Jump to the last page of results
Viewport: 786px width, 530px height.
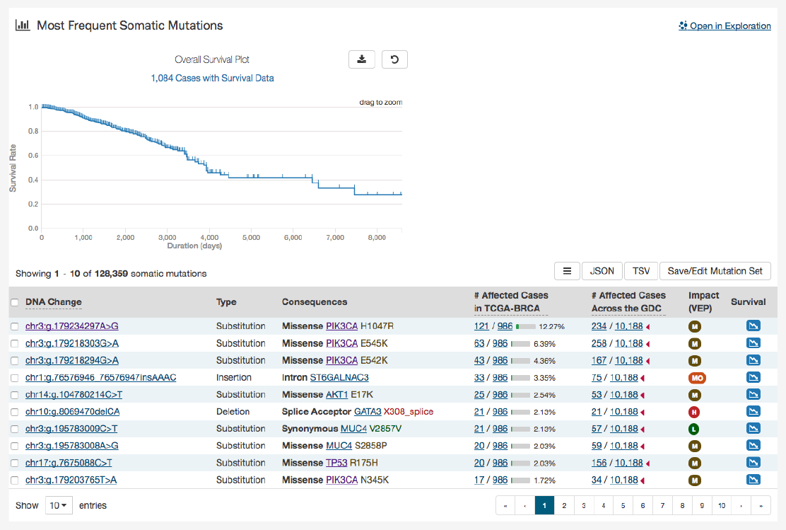click(x=761, y=505)
